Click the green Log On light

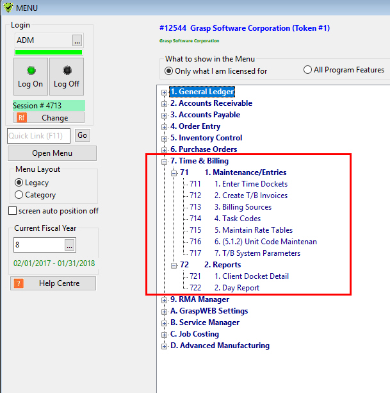pyautogui.click(x=31, y=71)
